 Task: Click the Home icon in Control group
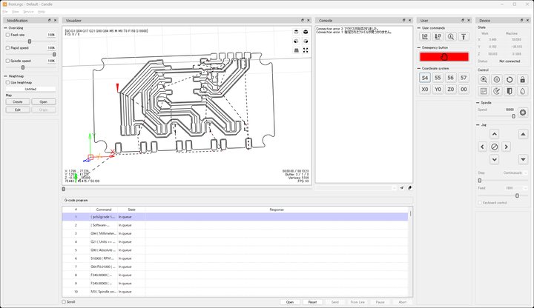484,79
